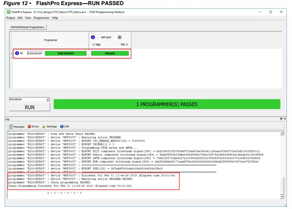This screenshot has height=209, width=292.
Task: Click the E2001RUX6Y programmer name field
Action: click(x=35, y=53)
